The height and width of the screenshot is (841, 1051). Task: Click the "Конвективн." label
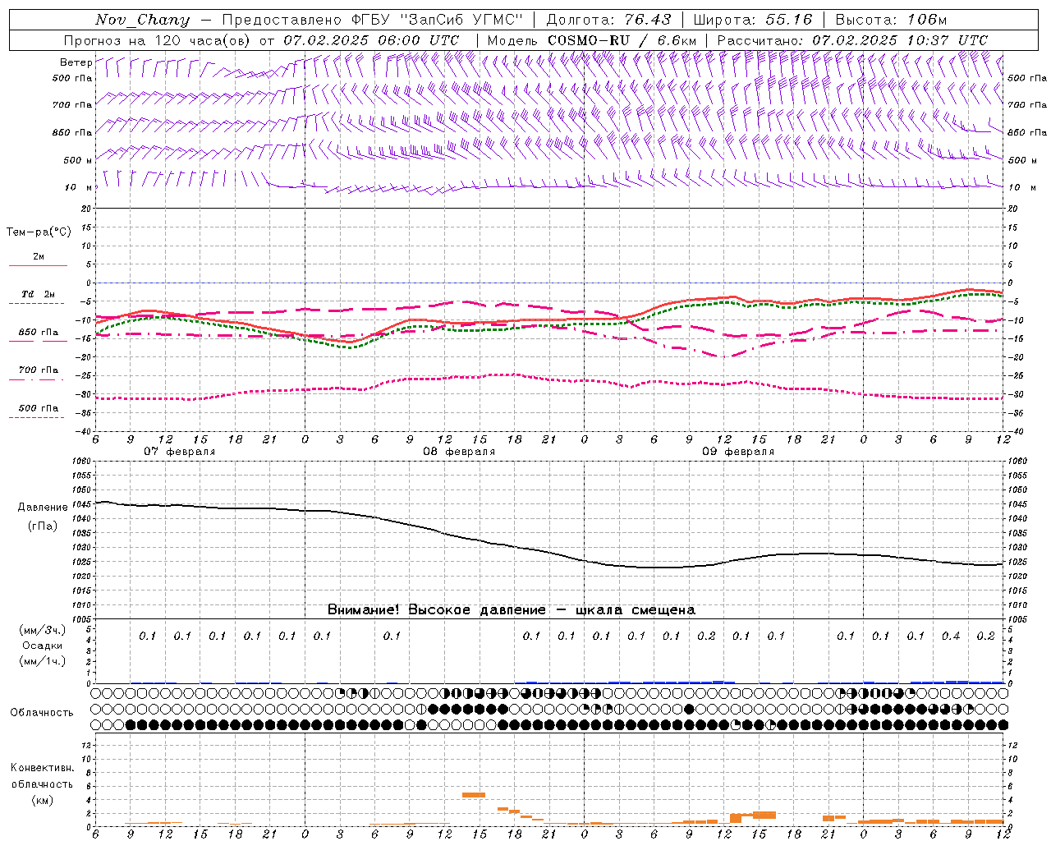43,768
